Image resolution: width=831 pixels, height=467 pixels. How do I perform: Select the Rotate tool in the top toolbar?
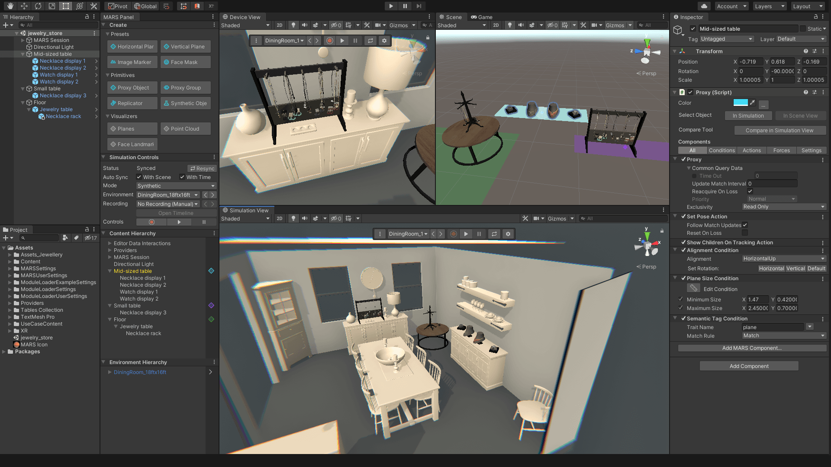pyautogui.click(x=38, y=6)
